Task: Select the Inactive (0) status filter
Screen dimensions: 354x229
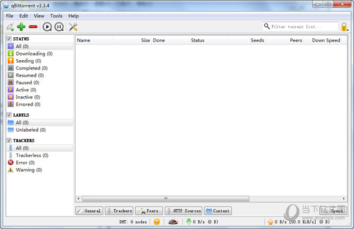Action: (40, 97)
